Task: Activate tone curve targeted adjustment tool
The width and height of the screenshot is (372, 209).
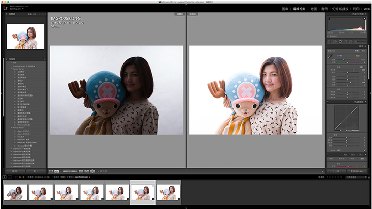Action: 329,106
